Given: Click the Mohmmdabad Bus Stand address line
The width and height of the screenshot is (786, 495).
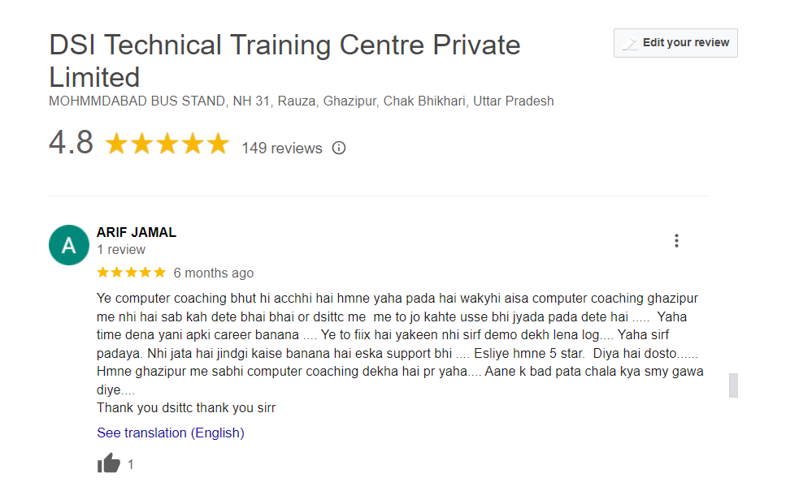Looking at the screenshot, I should (301, 101).
